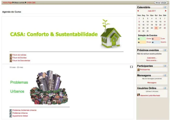Click Meus cursos in the breadcrumb

(19, 2)
